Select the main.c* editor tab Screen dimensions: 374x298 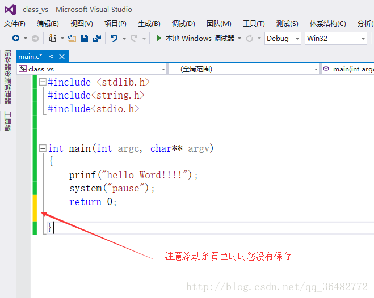[30, 57]
